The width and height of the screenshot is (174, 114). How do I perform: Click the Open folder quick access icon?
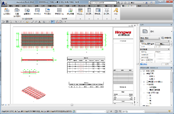tap(4, 22)
